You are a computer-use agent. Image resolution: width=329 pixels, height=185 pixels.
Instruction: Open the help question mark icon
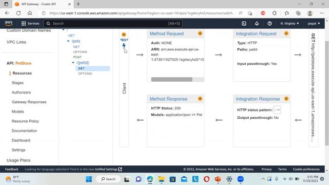click(269, 24)
